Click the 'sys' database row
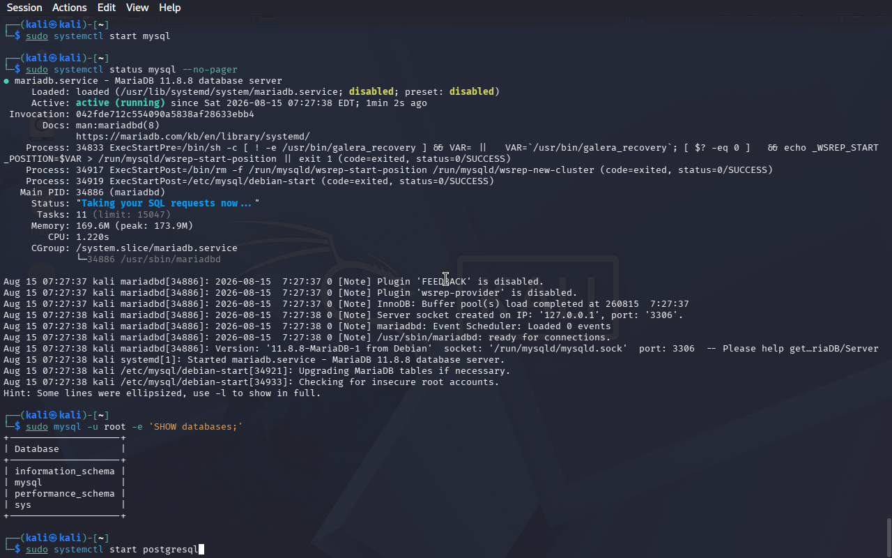This screenshot has height=558, width=892. tap(64, 505)
